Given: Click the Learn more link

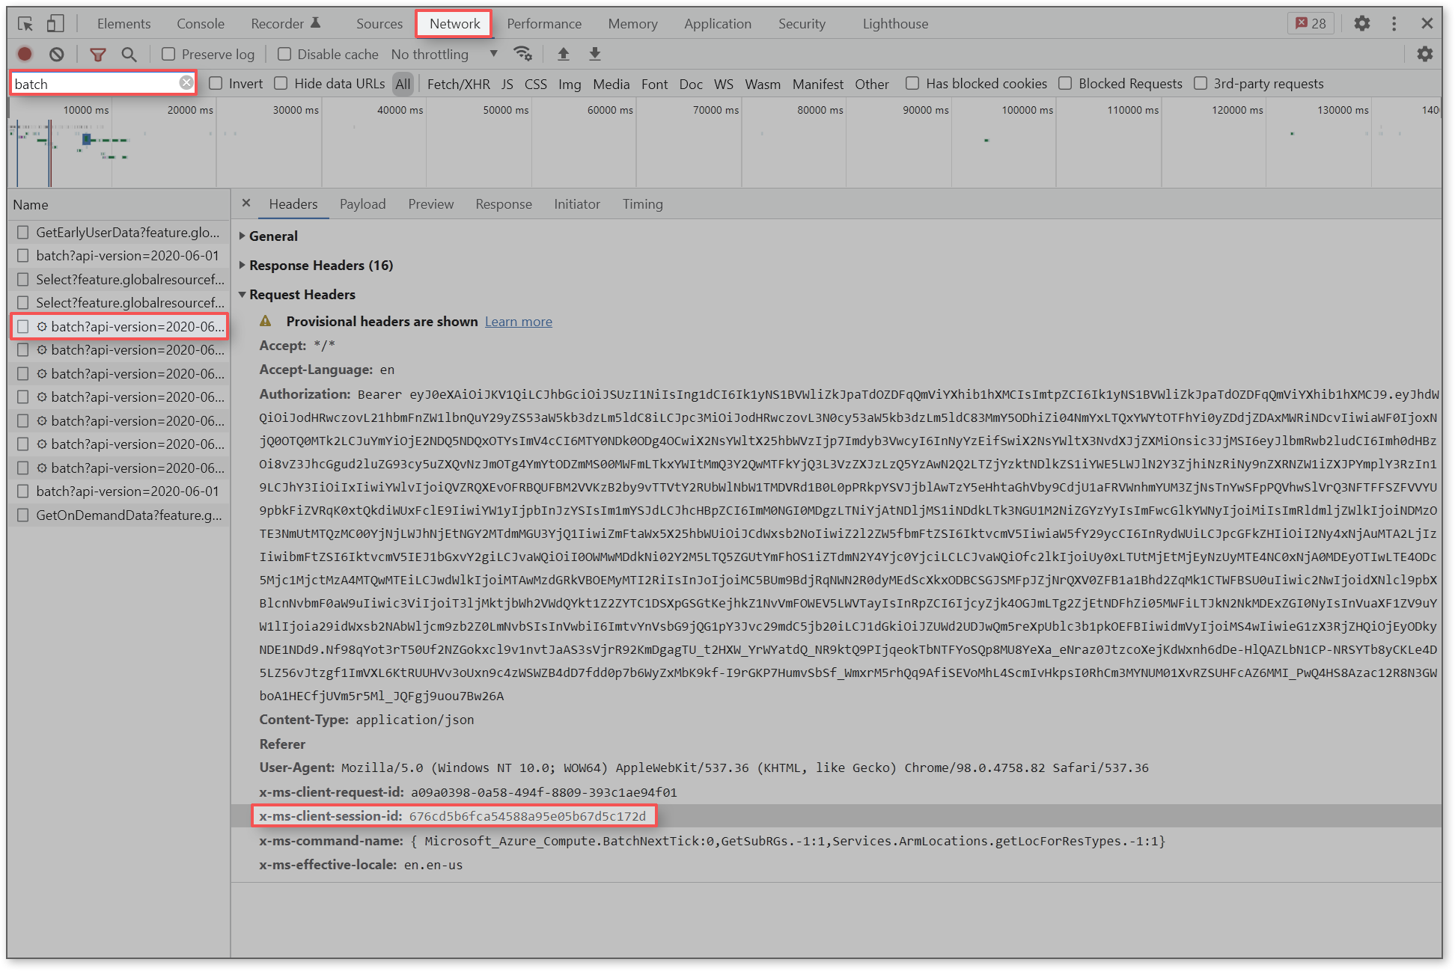Looking at the screenshot, I should (518, 322).
